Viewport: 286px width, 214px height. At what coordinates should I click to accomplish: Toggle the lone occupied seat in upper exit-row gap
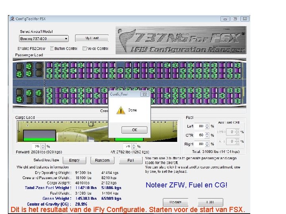[x=120, y=71]
